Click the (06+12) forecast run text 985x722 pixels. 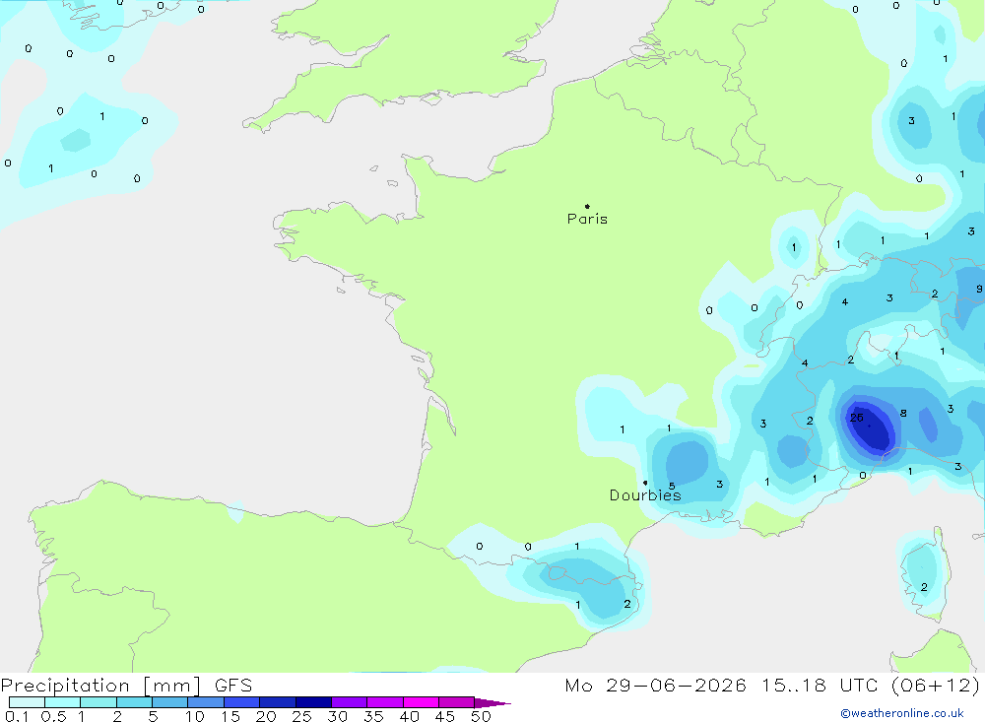[936, 685]
